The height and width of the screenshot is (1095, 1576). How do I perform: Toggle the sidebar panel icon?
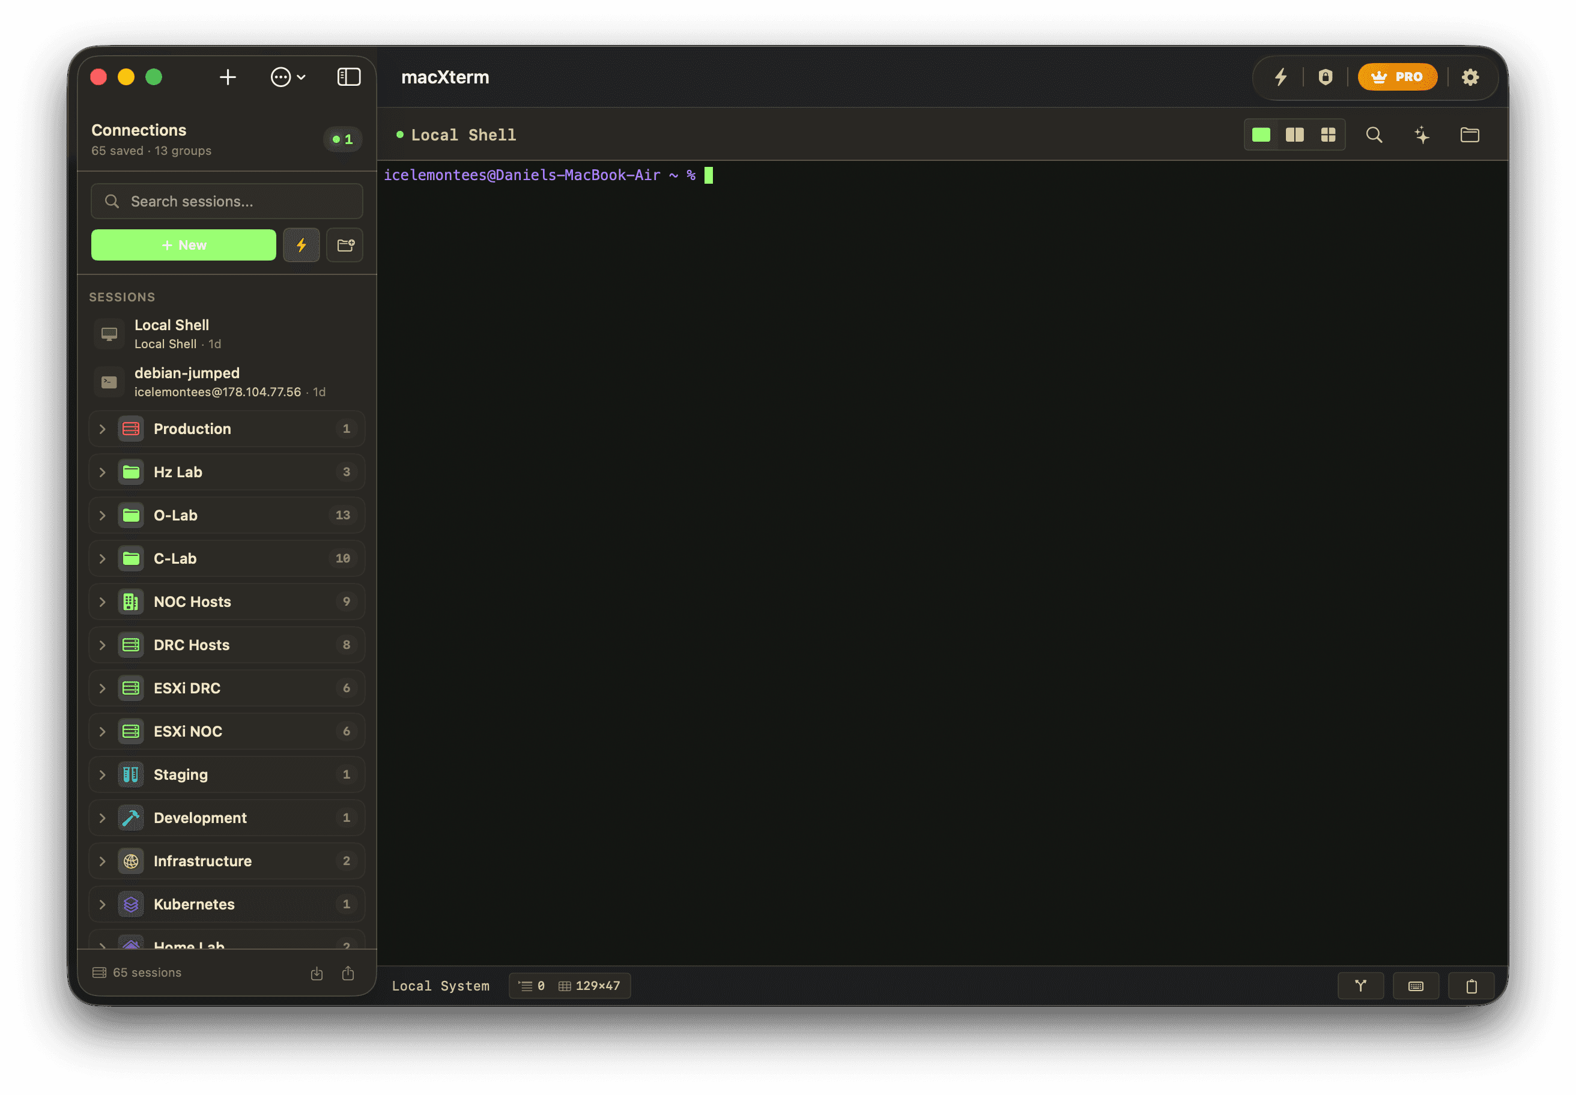coord(349,77)
